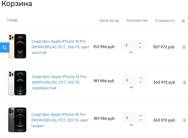Delete all items using header trash icon

click(183, 21)
